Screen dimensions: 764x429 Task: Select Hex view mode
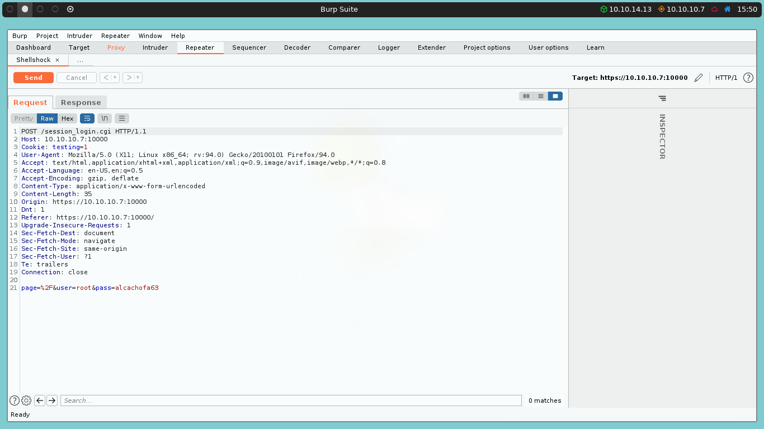68,118
